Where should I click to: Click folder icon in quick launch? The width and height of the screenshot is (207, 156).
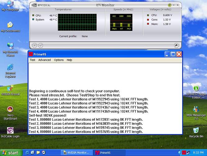pyautogui.click(x=38, y=153)
